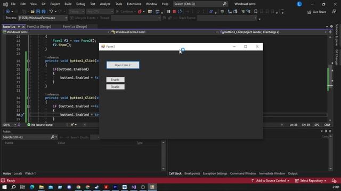The height and width of the screenshot is (191, 341).
Task: Open Visual Studio from the Windows taskbar
Action: 134,187
